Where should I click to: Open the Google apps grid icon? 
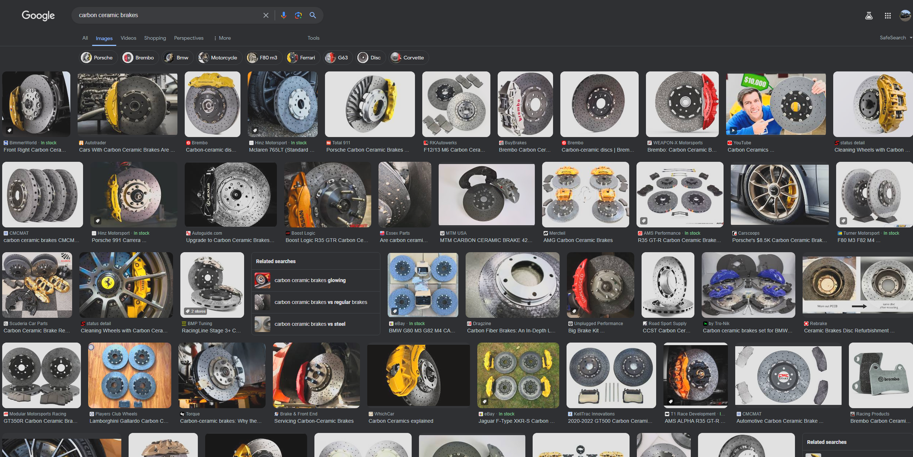pyautogui.click(x=887, y=16)
